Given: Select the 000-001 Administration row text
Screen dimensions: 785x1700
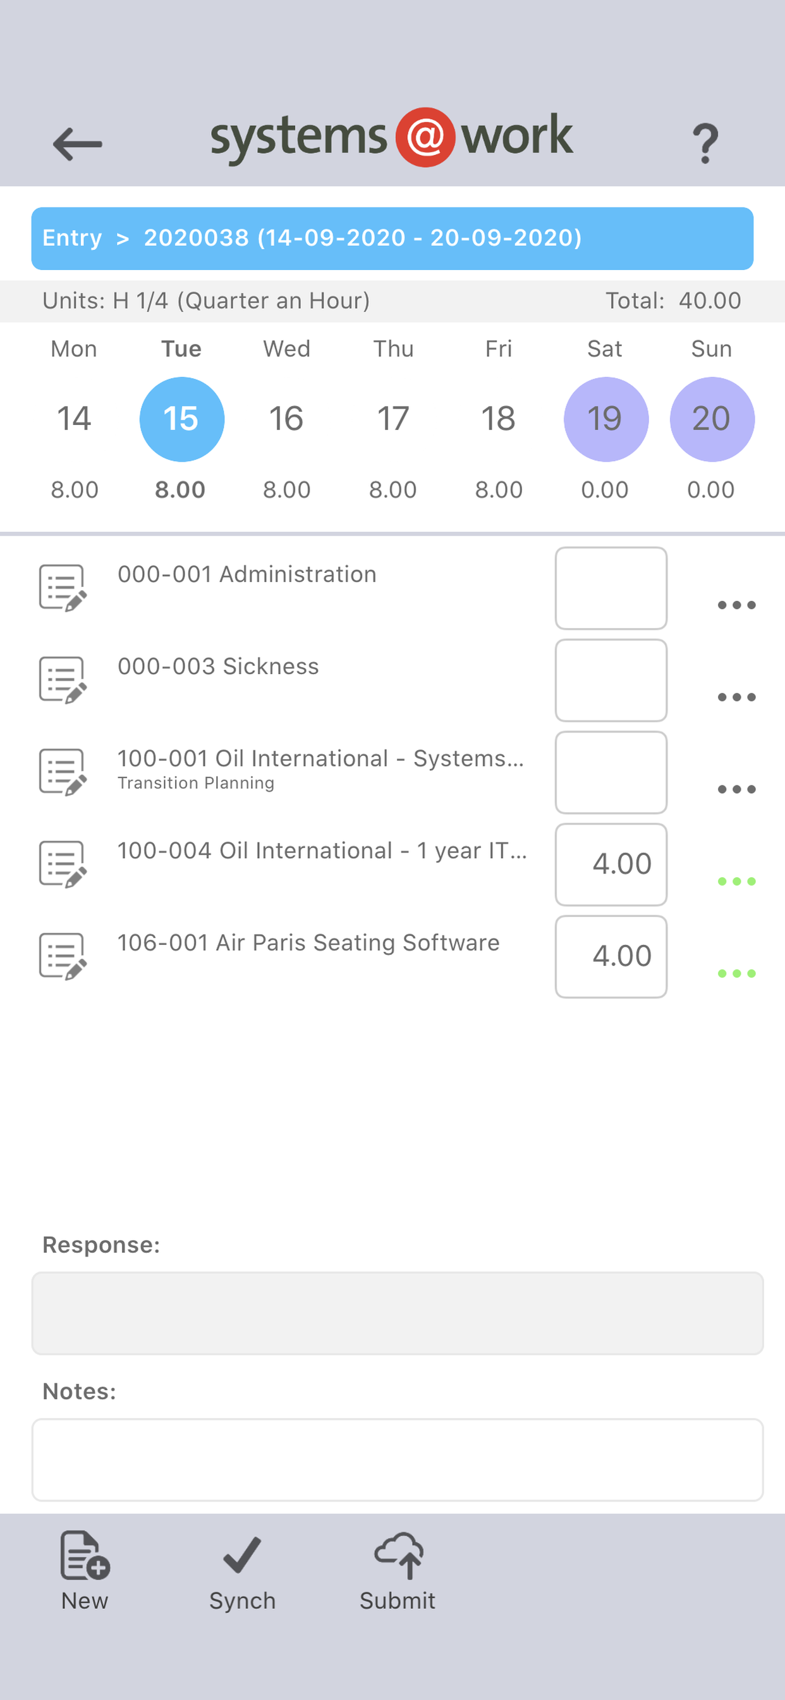Looking at the screenshot, I should click(246, 574).
